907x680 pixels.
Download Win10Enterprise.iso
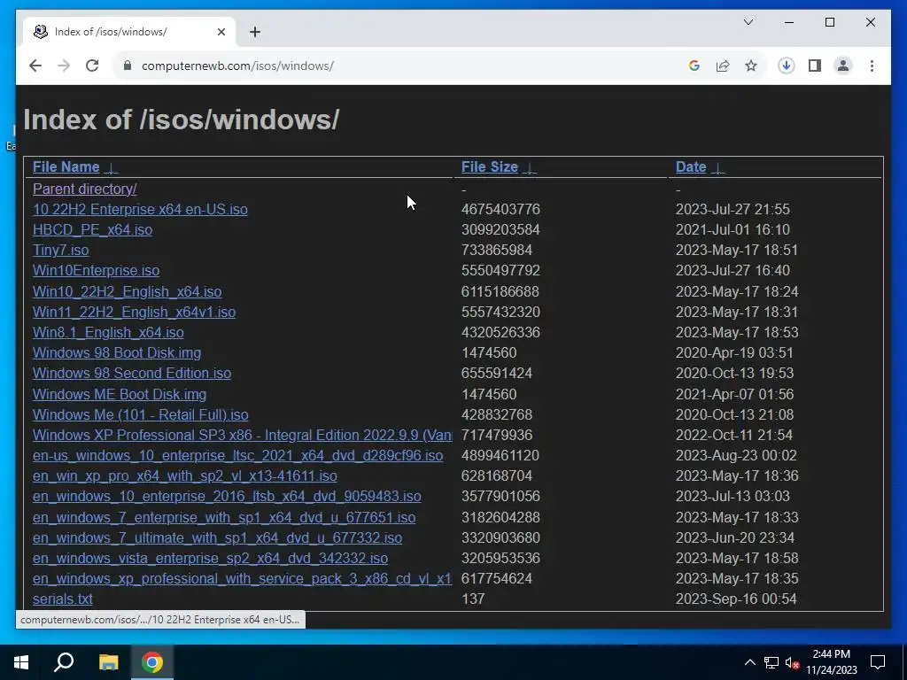pos(96,271)
